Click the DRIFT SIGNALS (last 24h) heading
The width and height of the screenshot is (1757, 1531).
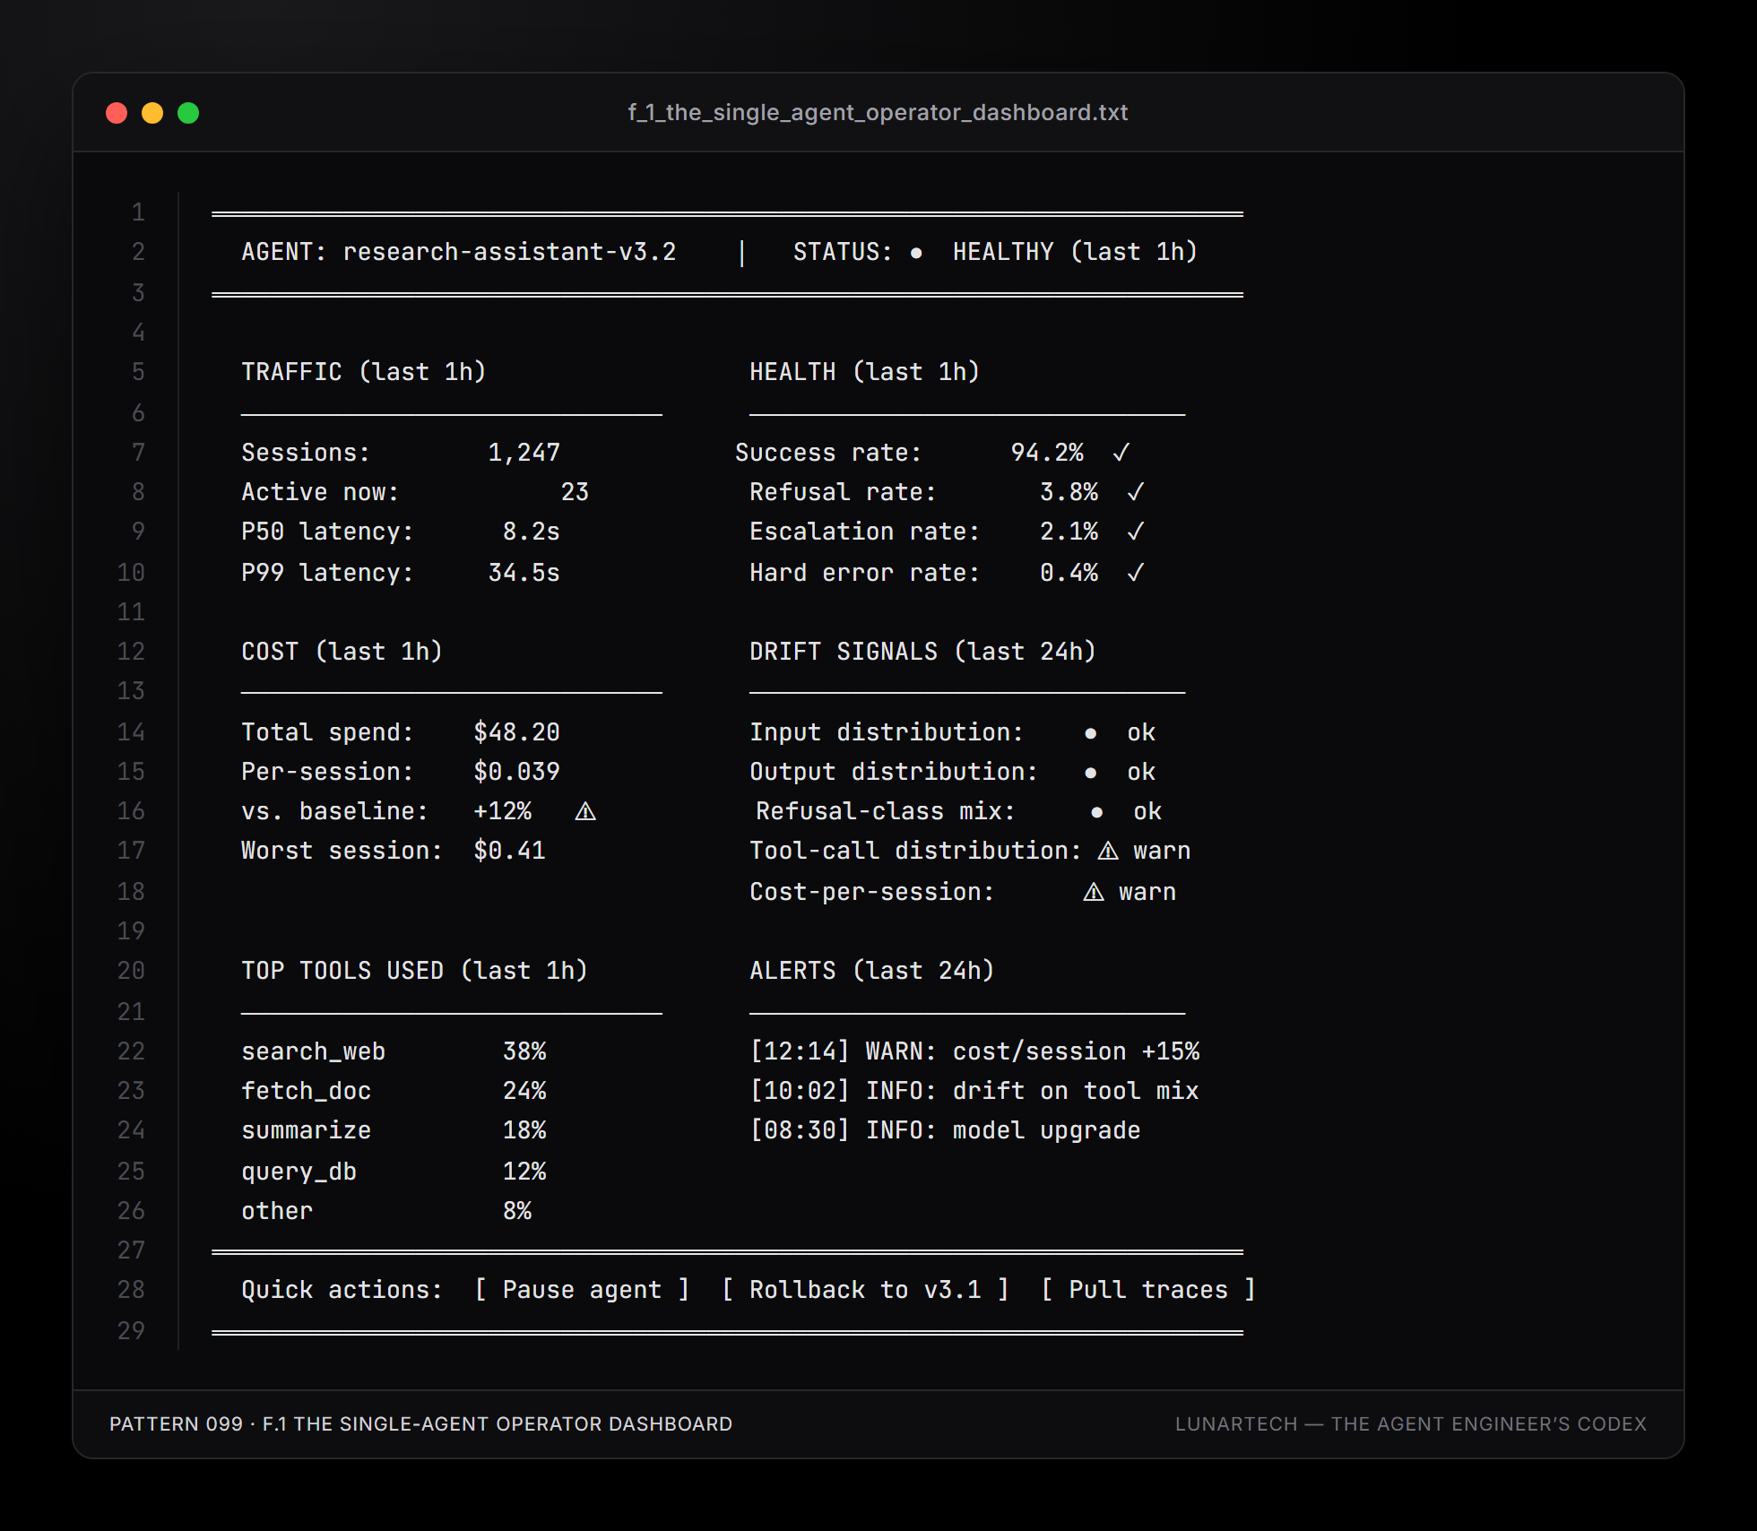922,652
